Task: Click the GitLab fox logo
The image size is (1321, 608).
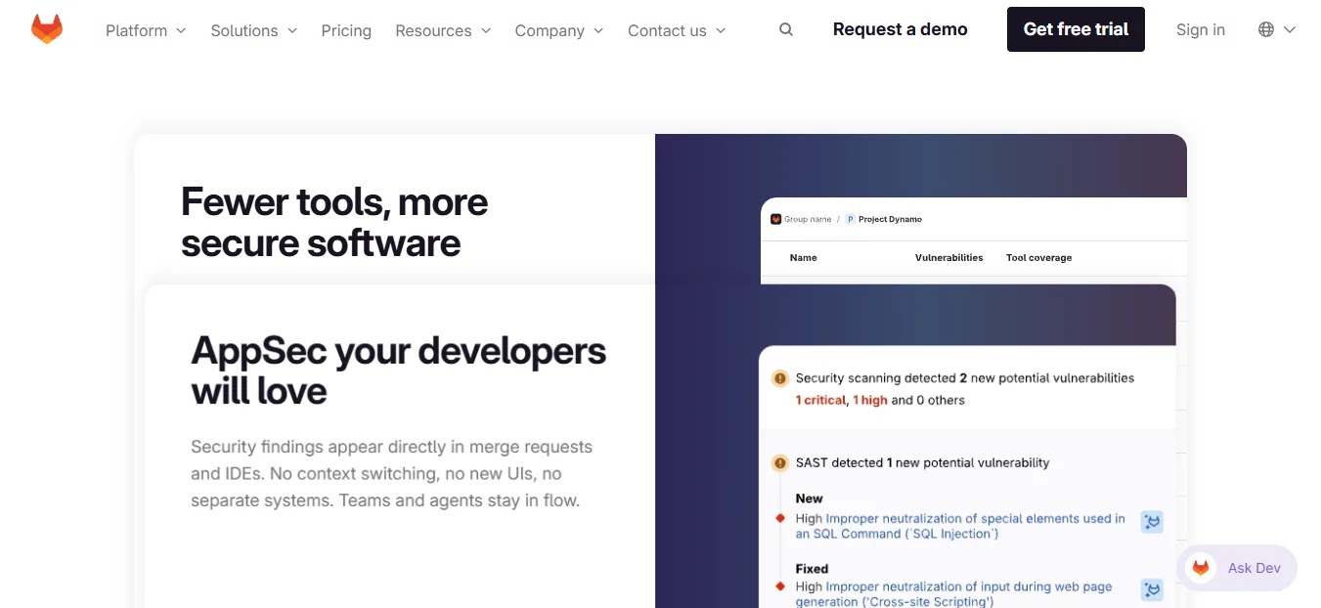Action: (47, 29)
